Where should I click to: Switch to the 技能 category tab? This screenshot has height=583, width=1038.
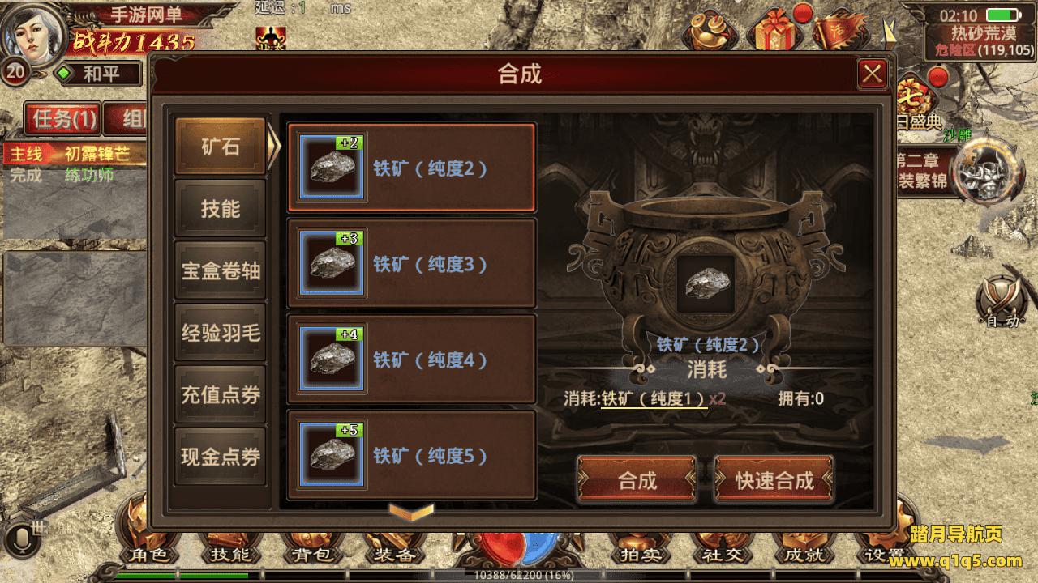point(221,209)
